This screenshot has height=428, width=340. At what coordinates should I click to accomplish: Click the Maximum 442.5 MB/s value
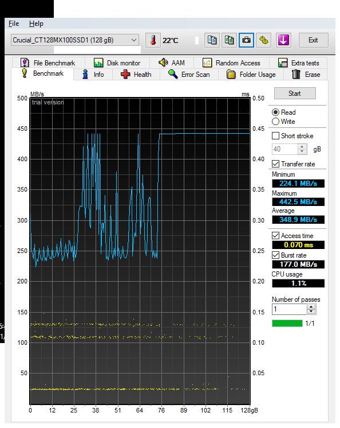[298, 202]
